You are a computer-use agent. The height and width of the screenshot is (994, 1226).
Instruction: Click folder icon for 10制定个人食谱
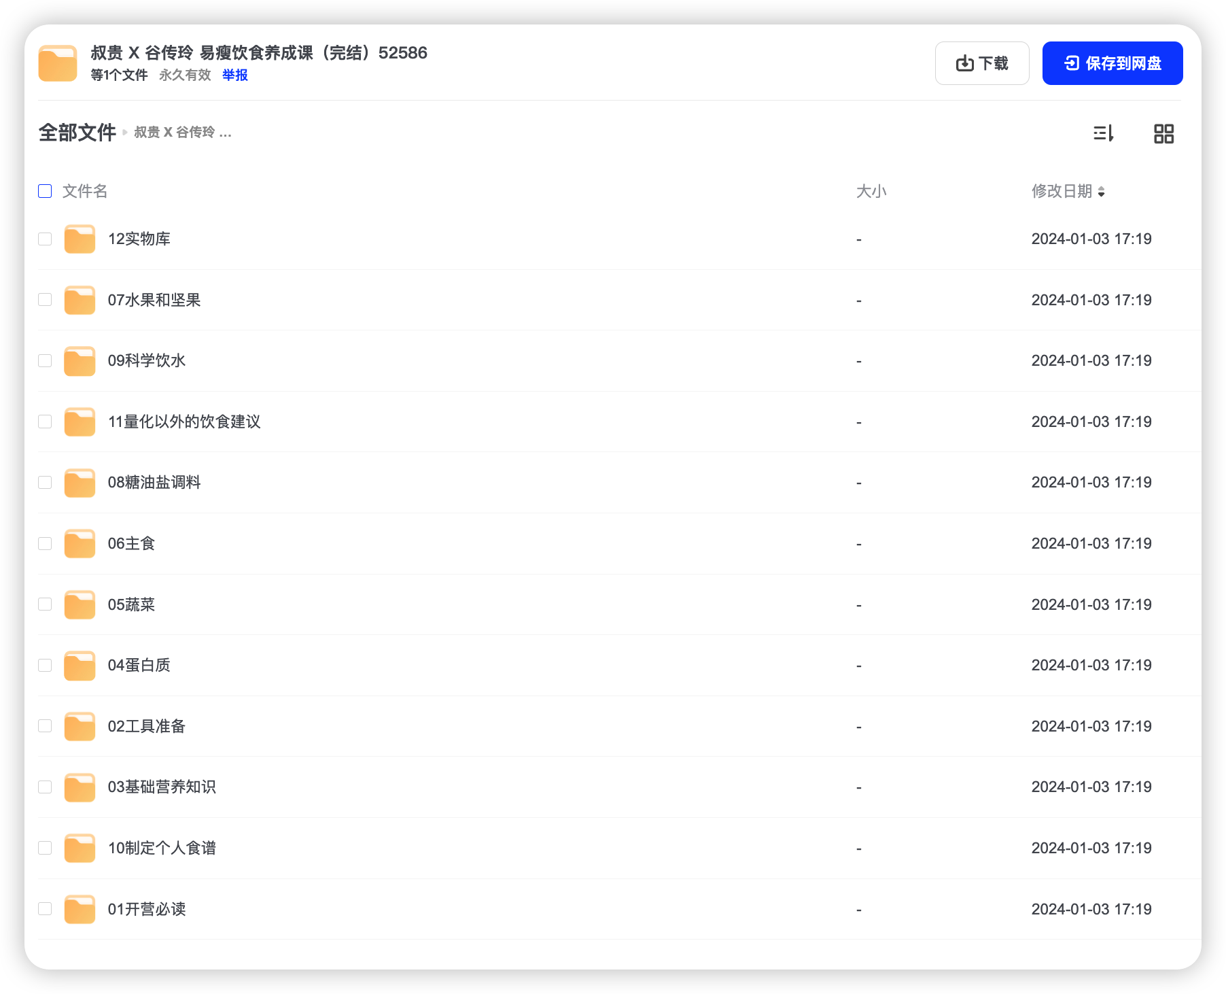click(80, 848)
